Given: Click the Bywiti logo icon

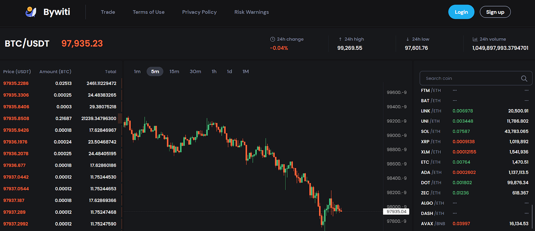Looking at the screenshot, I should click(31, 12).
